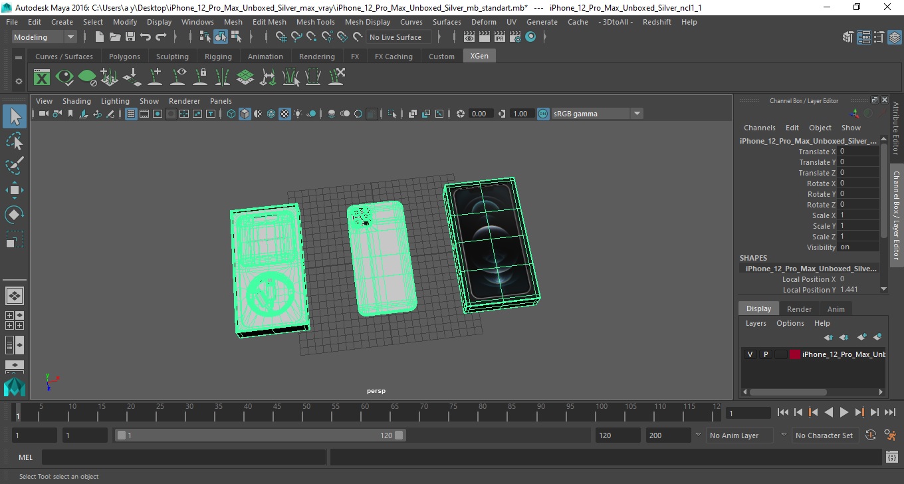Click the snap to grids magnet icon
This screenshot has width=904, height=484.
tap(281, 37)
